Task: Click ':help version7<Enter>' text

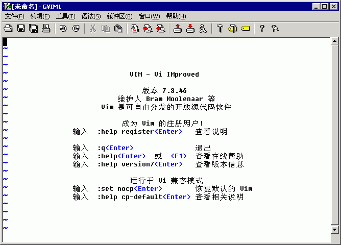Action: [140, 164]
